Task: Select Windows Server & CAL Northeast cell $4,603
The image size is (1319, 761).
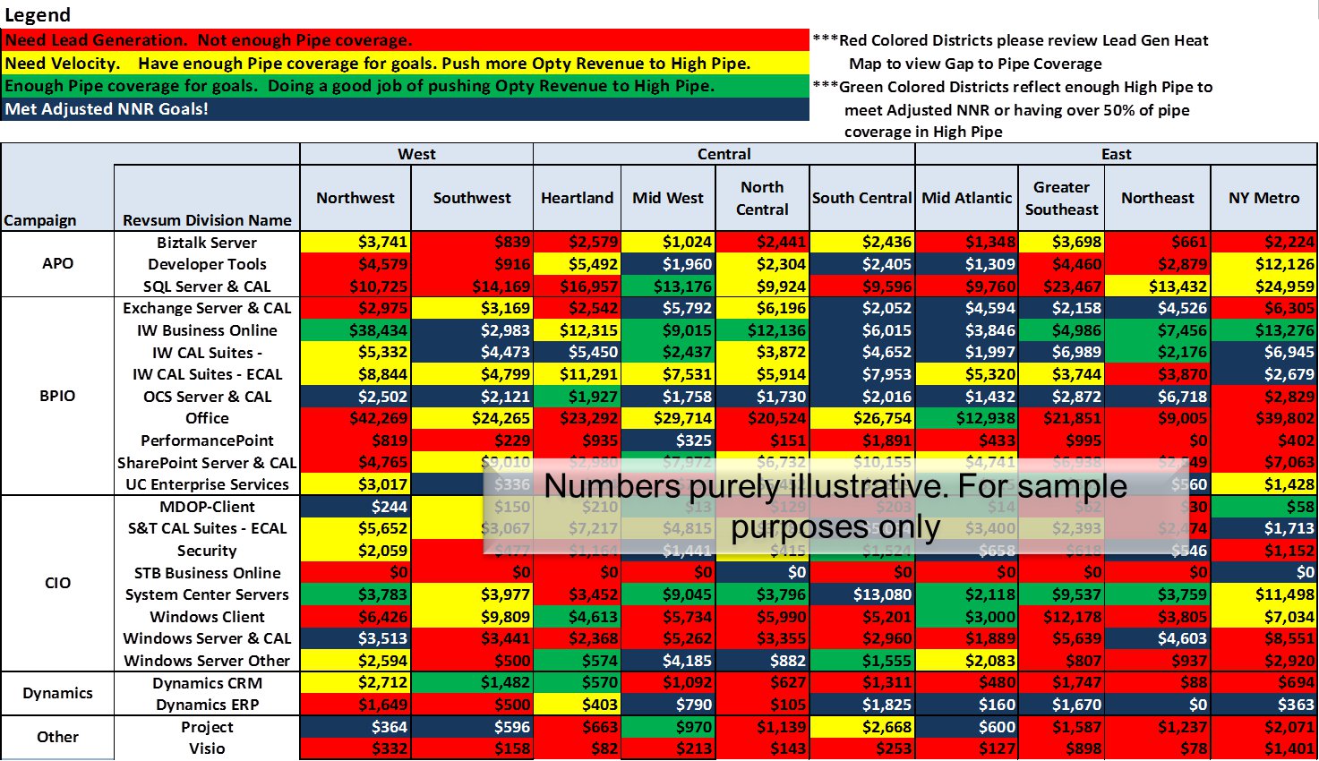Action: (1158, 638)
